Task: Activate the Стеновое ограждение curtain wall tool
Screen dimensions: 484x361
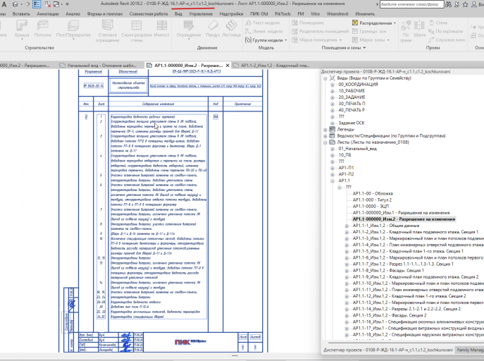Action: [x=107, y=31]
